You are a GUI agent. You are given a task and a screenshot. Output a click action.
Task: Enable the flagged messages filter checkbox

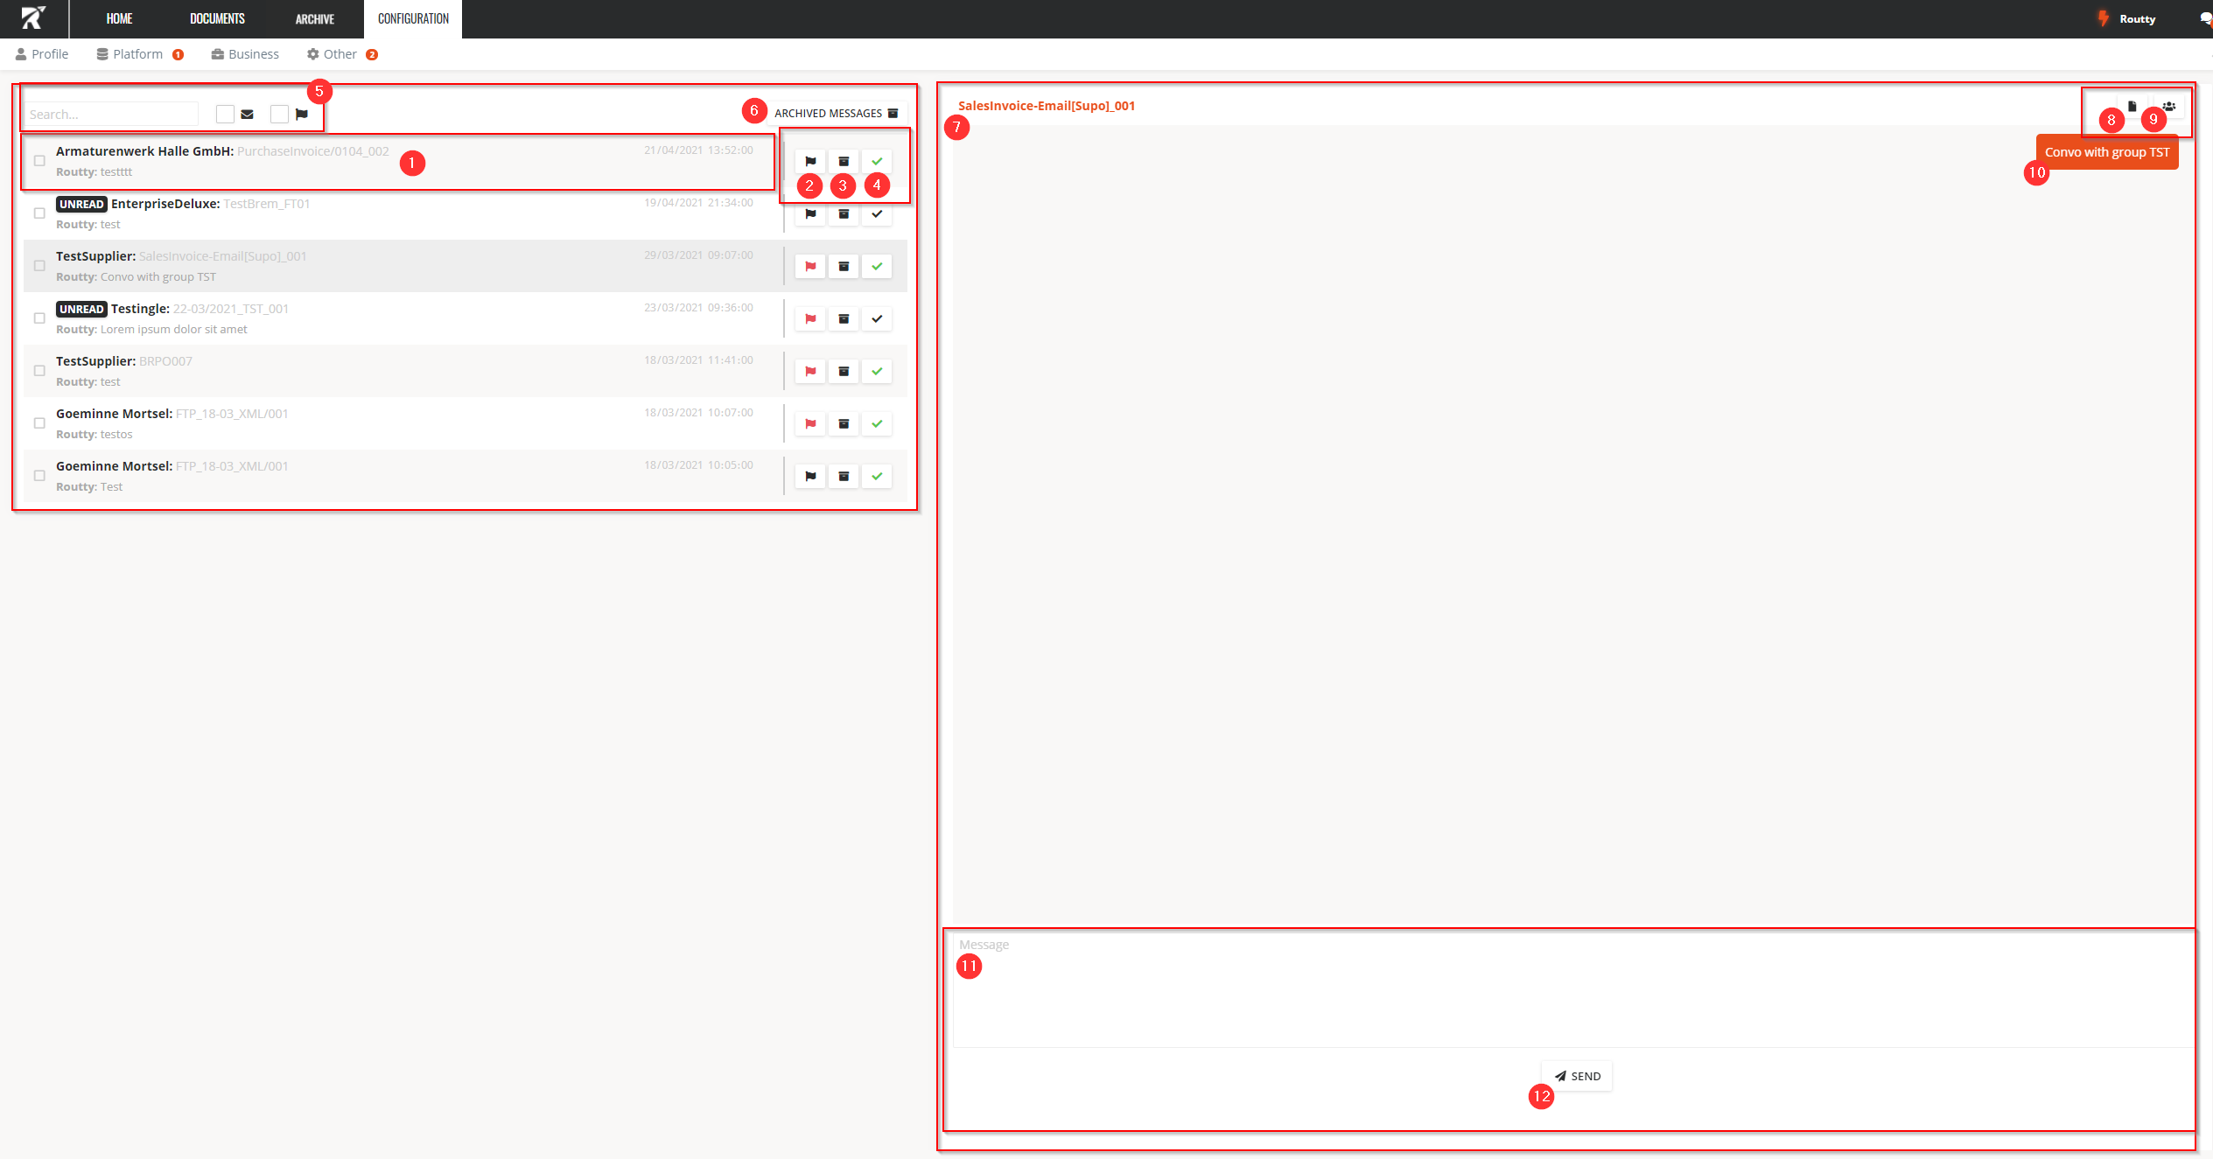(x=279, y=114)
